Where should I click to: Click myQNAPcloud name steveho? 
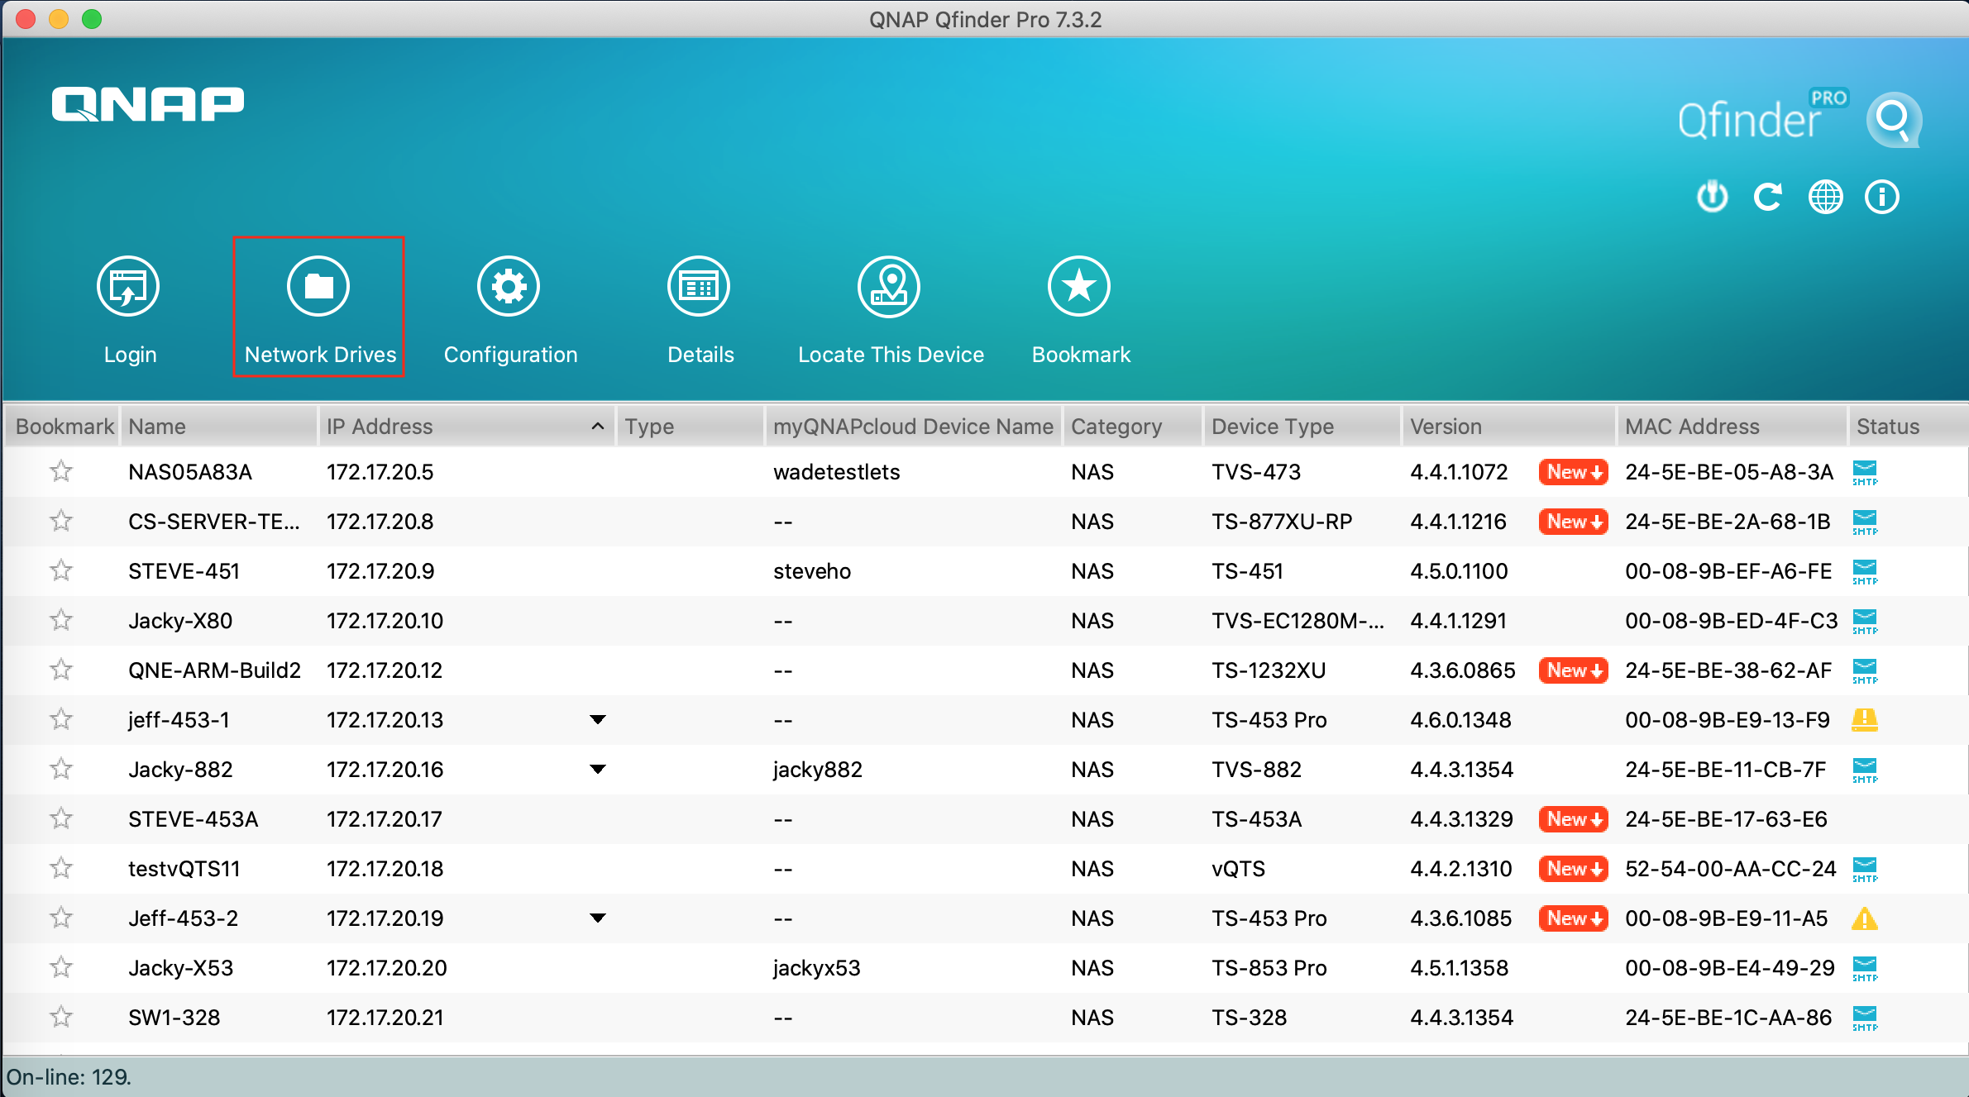click(812, 571)
